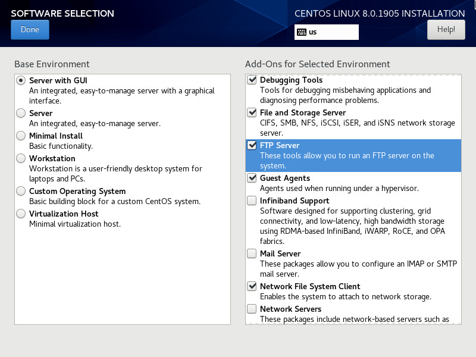Click 'An integrated, easy-to-manage server.' description
Viewport: 476px width, 357px height.
pos(95,124)
